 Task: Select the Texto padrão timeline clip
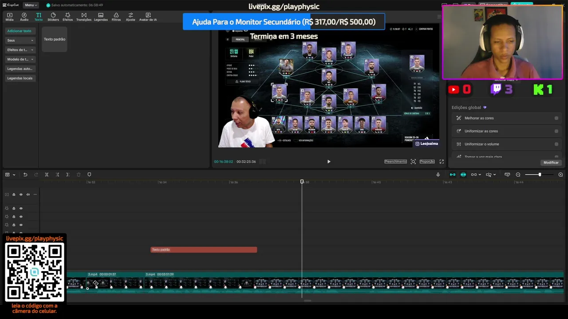click(x=204, y=250)
